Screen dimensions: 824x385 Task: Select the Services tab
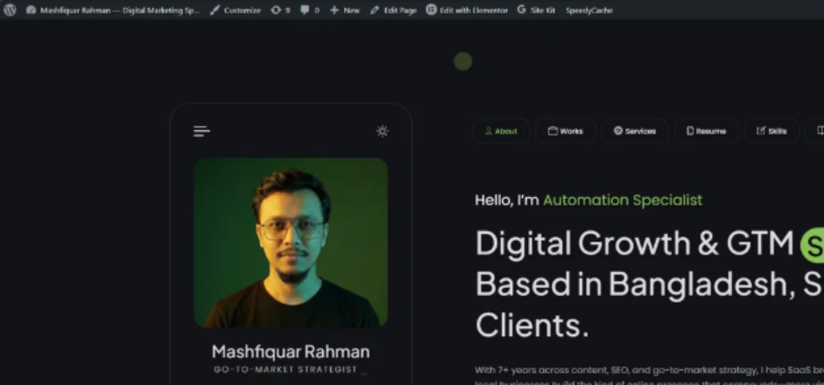[635, 131]
